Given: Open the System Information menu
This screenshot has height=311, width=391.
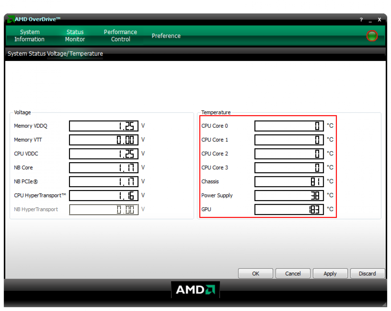Looking at the screenshot, I should 29,36.
